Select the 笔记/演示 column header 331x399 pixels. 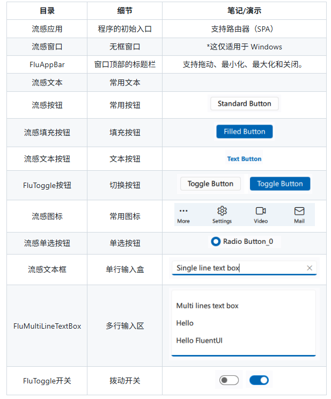(244, 11)
